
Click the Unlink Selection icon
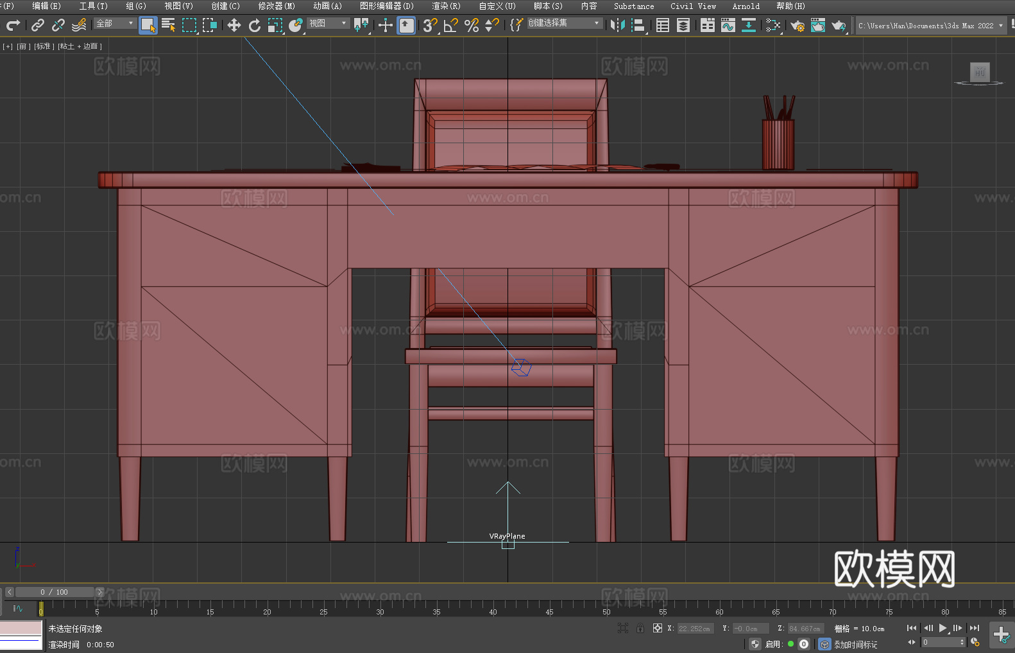tap(58, 25)
